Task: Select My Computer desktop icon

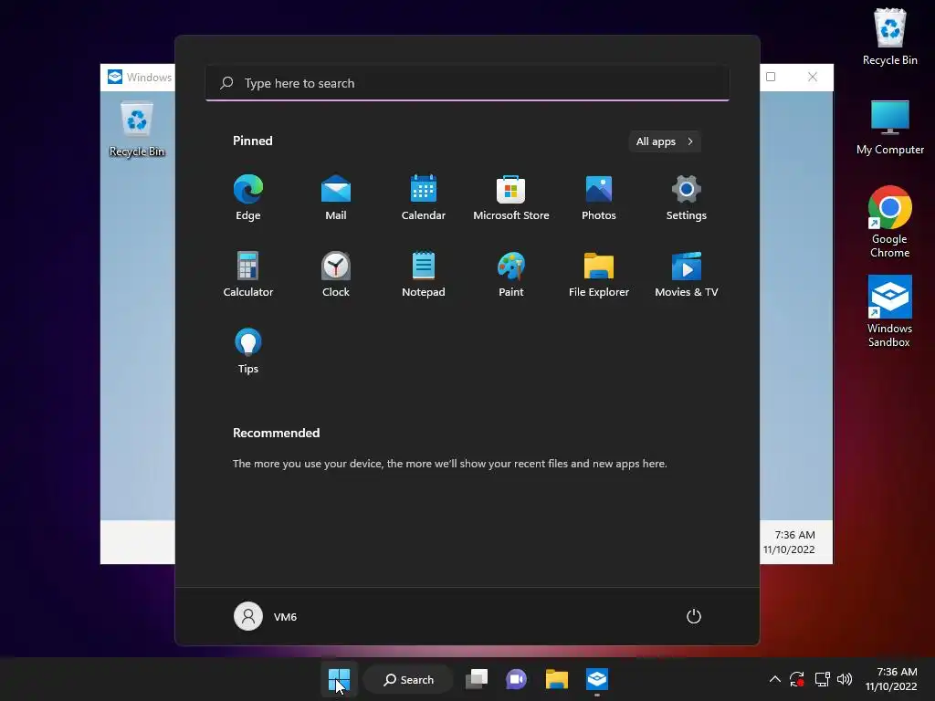Action: point(889,127)
